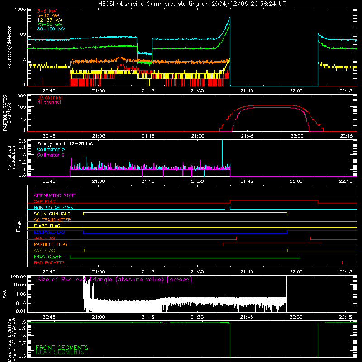Click the 'Collimator 9' legend label

pyautogui.click(x=51, y=155)
